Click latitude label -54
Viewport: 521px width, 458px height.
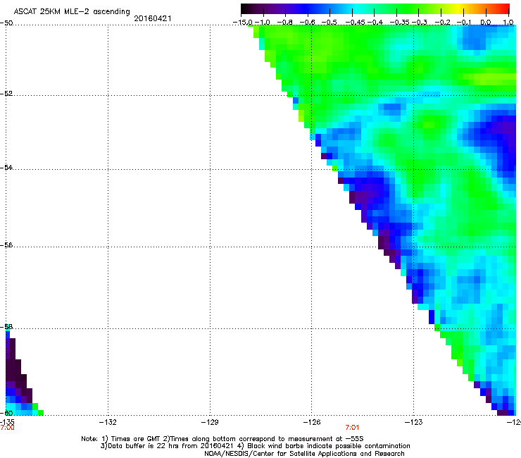[6, 167]
